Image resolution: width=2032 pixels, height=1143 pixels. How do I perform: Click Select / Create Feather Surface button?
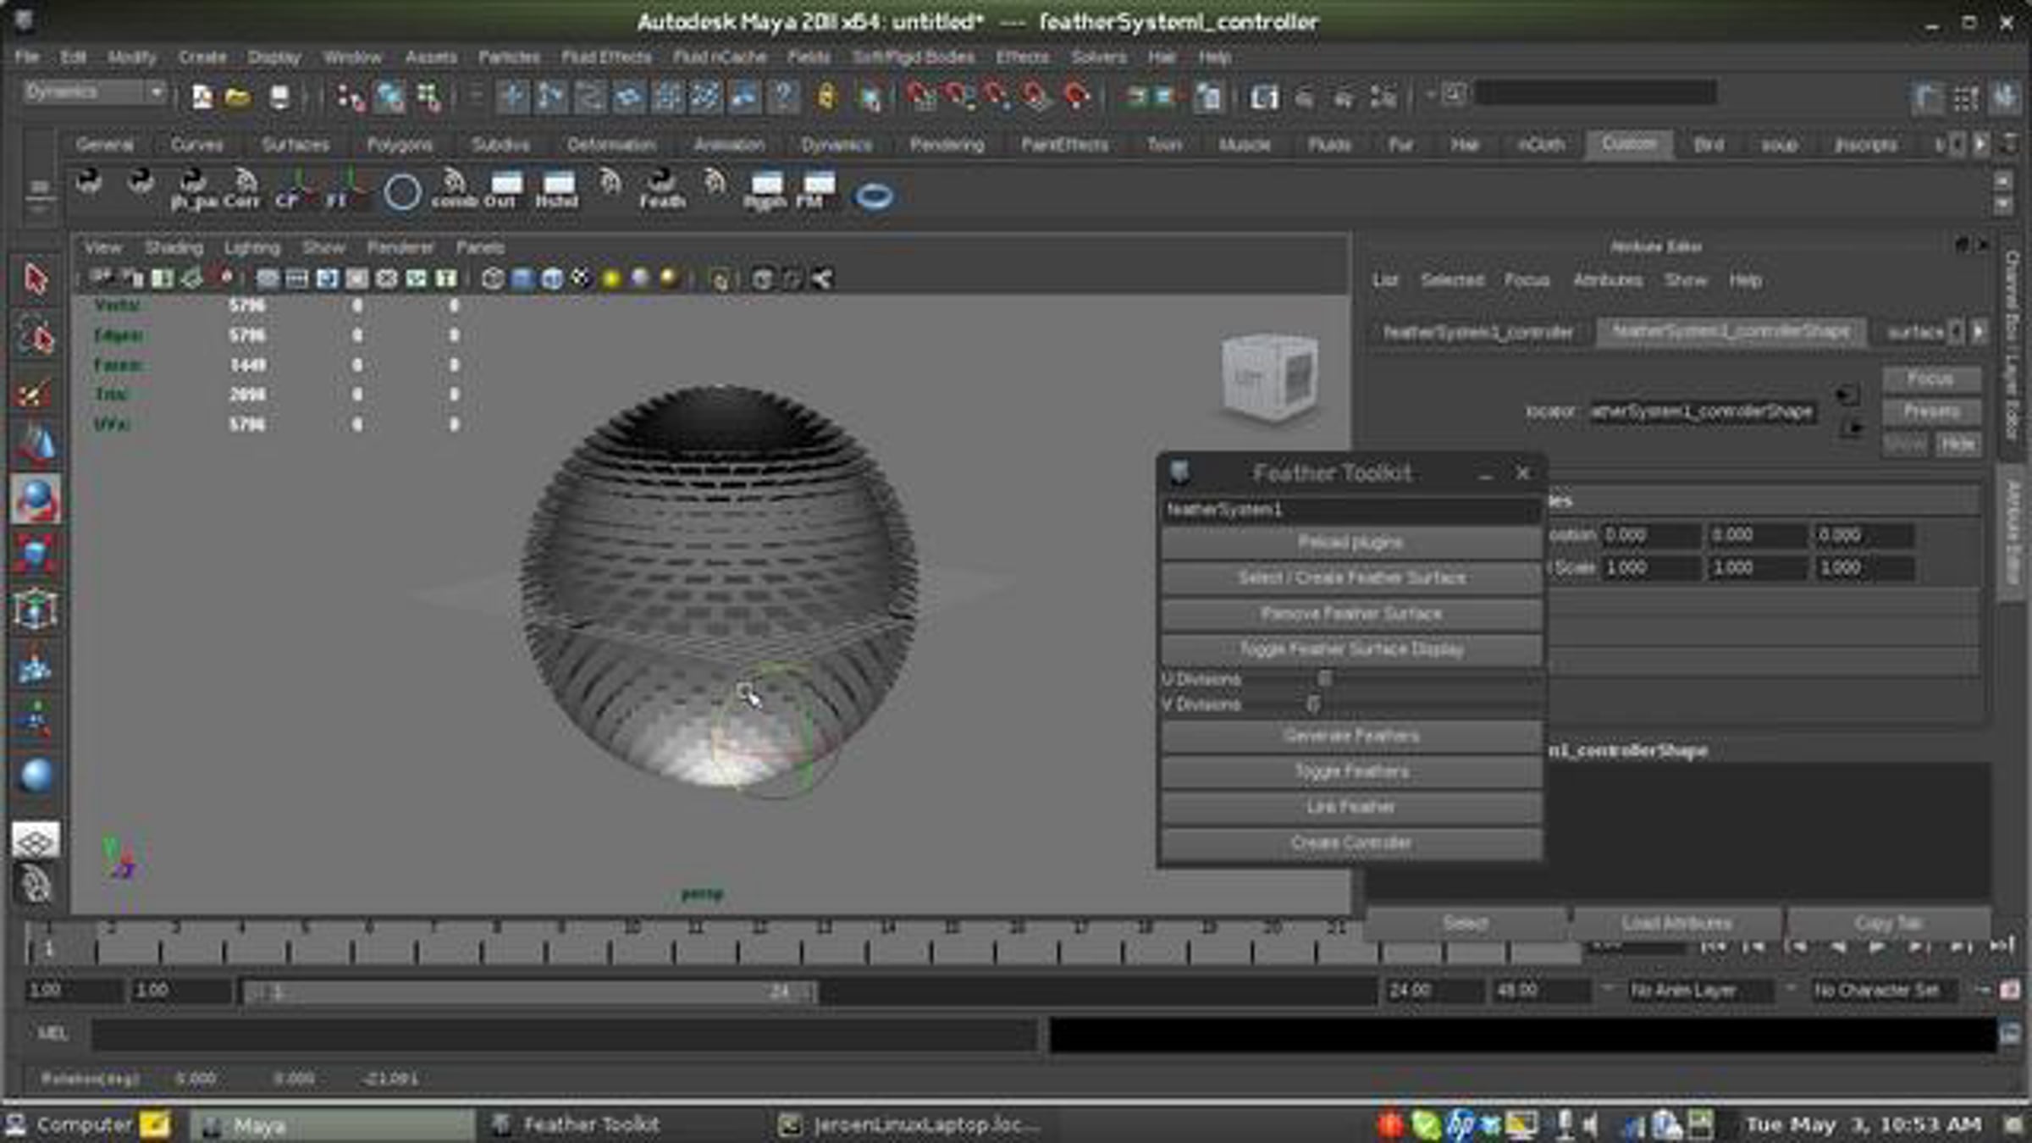pos(1351,577)
